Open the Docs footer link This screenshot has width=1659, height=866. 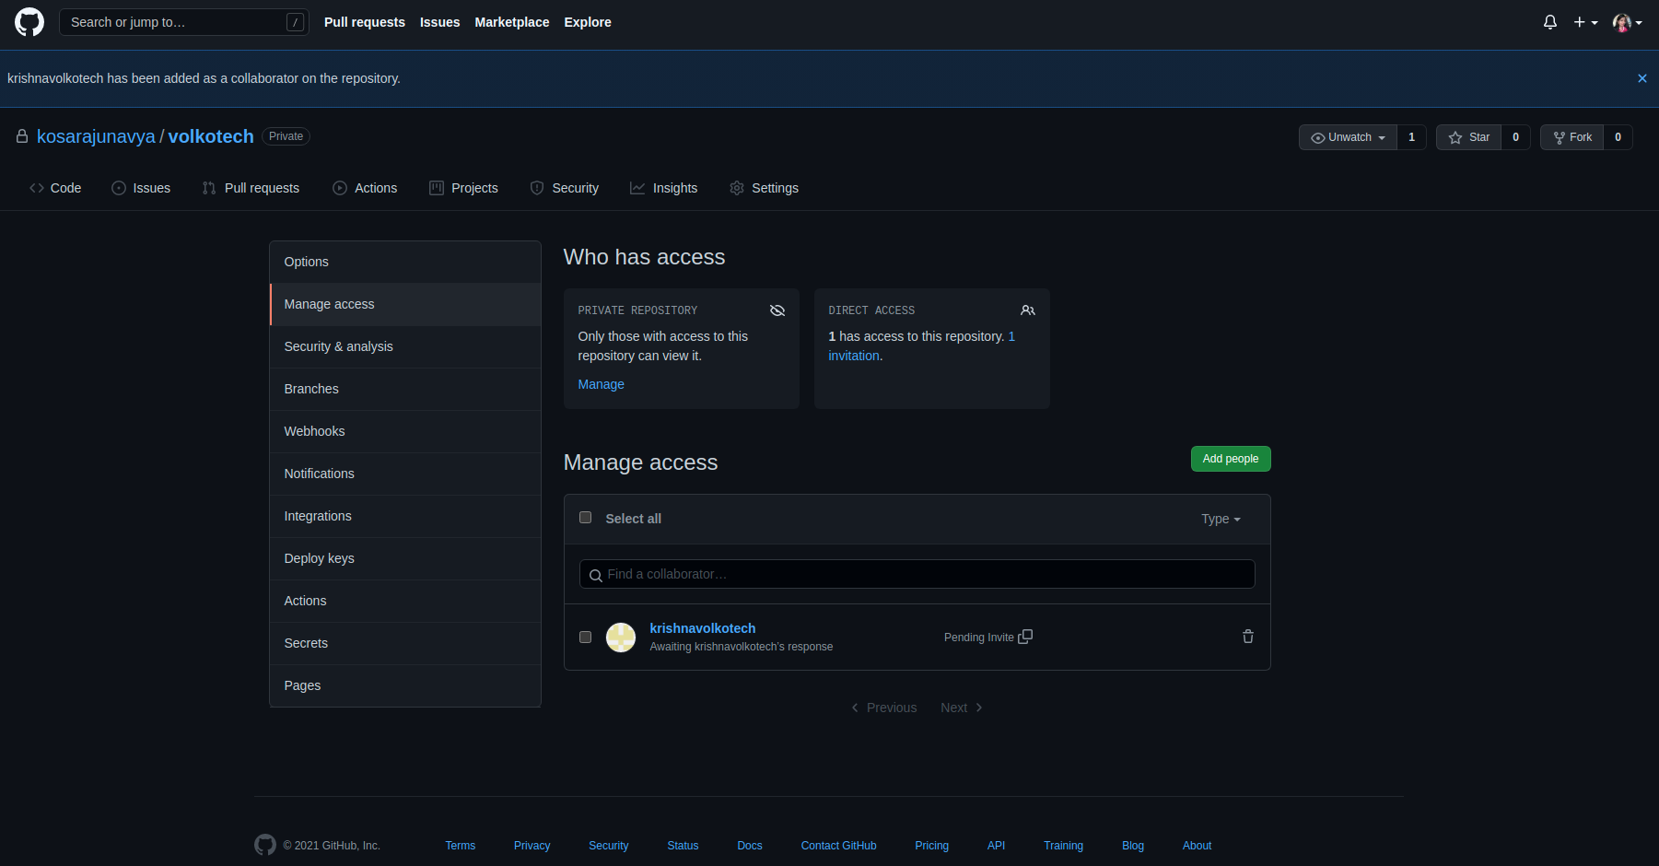tap(750, 846)
